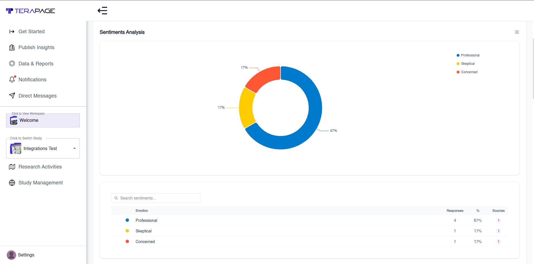
Task: Toggle Skeptical series in chart legend
Action: pyautogui.click(x=466, y=64)
